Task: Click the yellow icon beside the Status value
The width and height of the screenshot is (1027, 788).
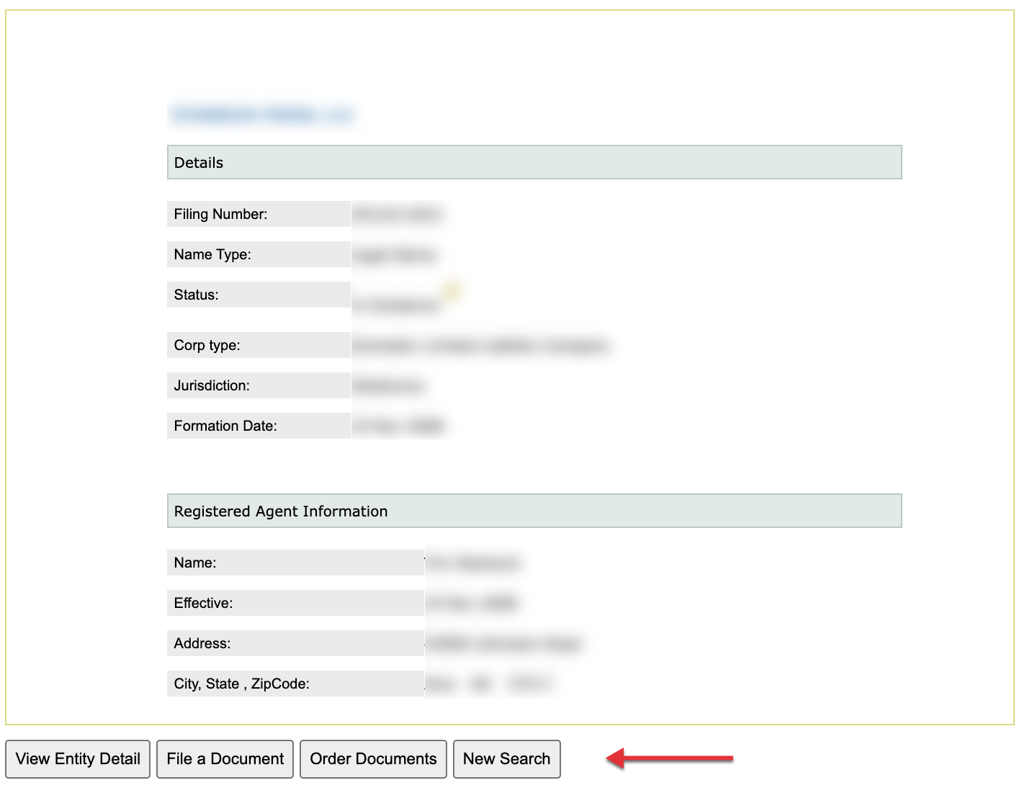Action: 452,290
